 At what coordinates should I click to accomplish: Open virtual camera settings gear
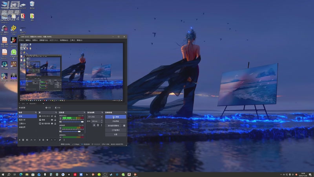pos(124,125)
